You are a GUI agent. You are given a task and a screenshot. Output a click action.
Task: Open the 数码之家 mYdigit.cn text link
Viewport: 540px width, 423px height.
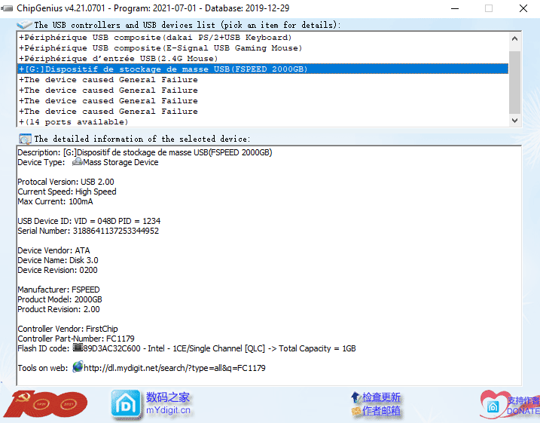(168, 403)
